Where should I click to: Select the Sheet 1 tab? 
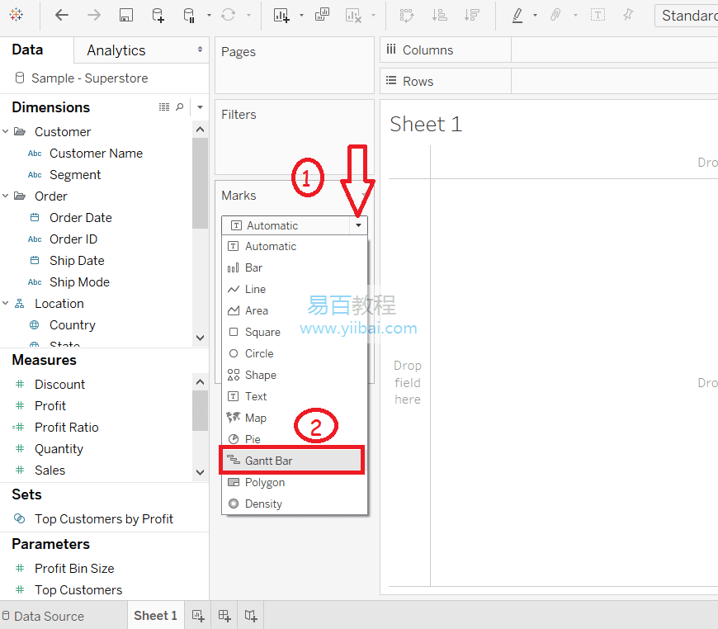tap(156, 615)
